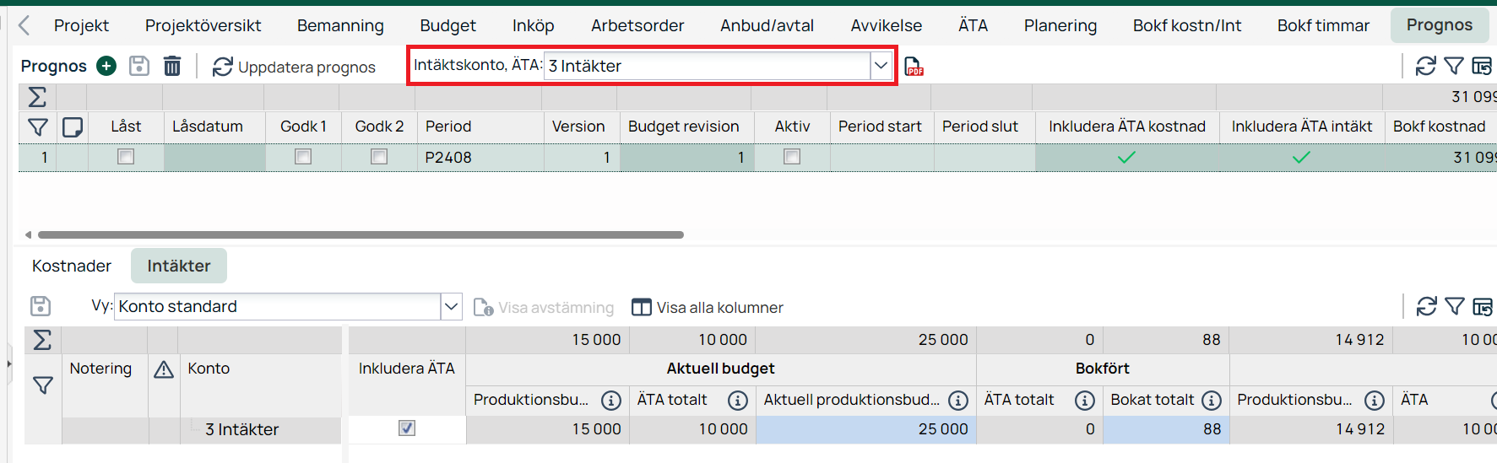Open upper grid column settings icon
Image resolution: width=1497 pixels, height=463 pixels.
click(x=1482, y=66)
